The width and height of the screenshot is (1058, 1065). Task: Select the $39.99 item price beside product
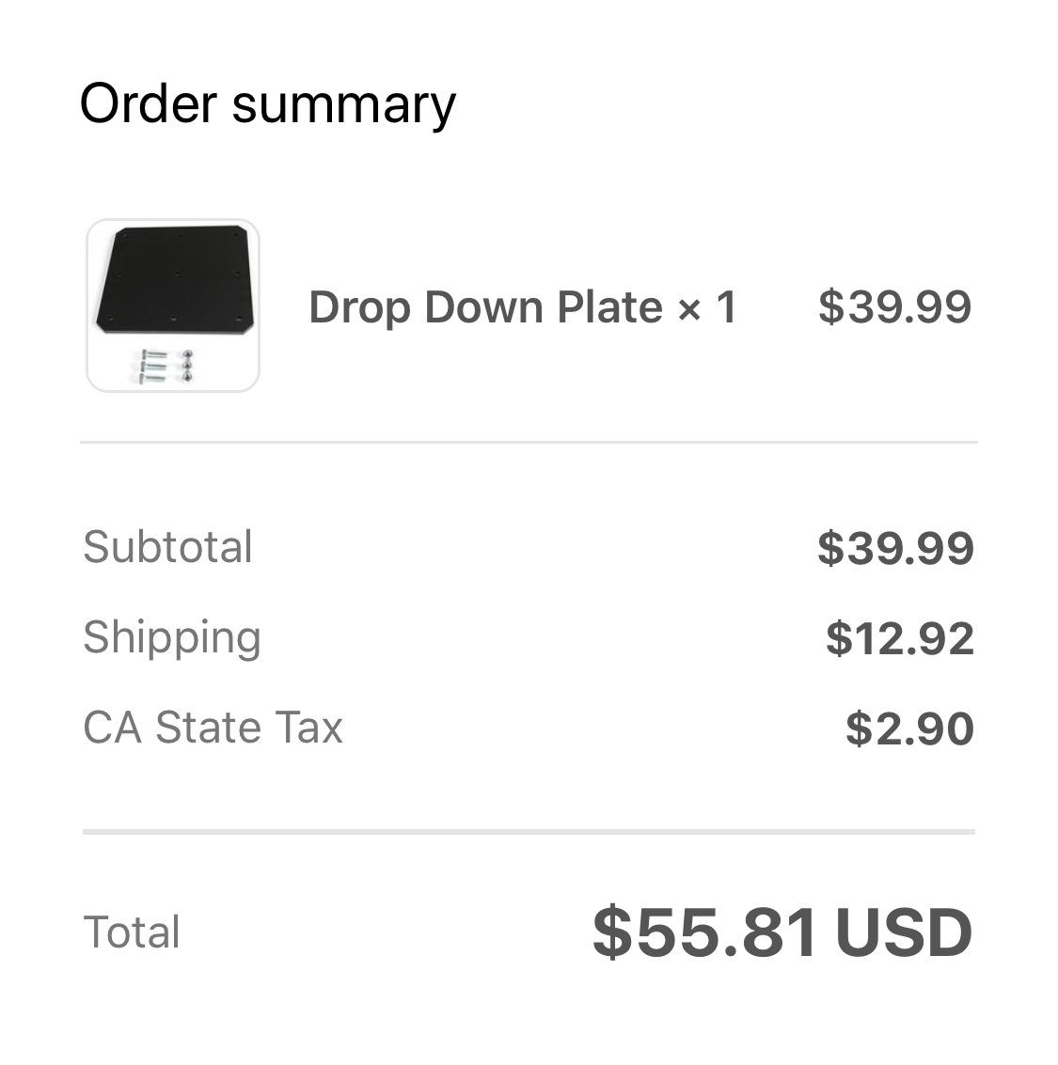pos(895,307)
